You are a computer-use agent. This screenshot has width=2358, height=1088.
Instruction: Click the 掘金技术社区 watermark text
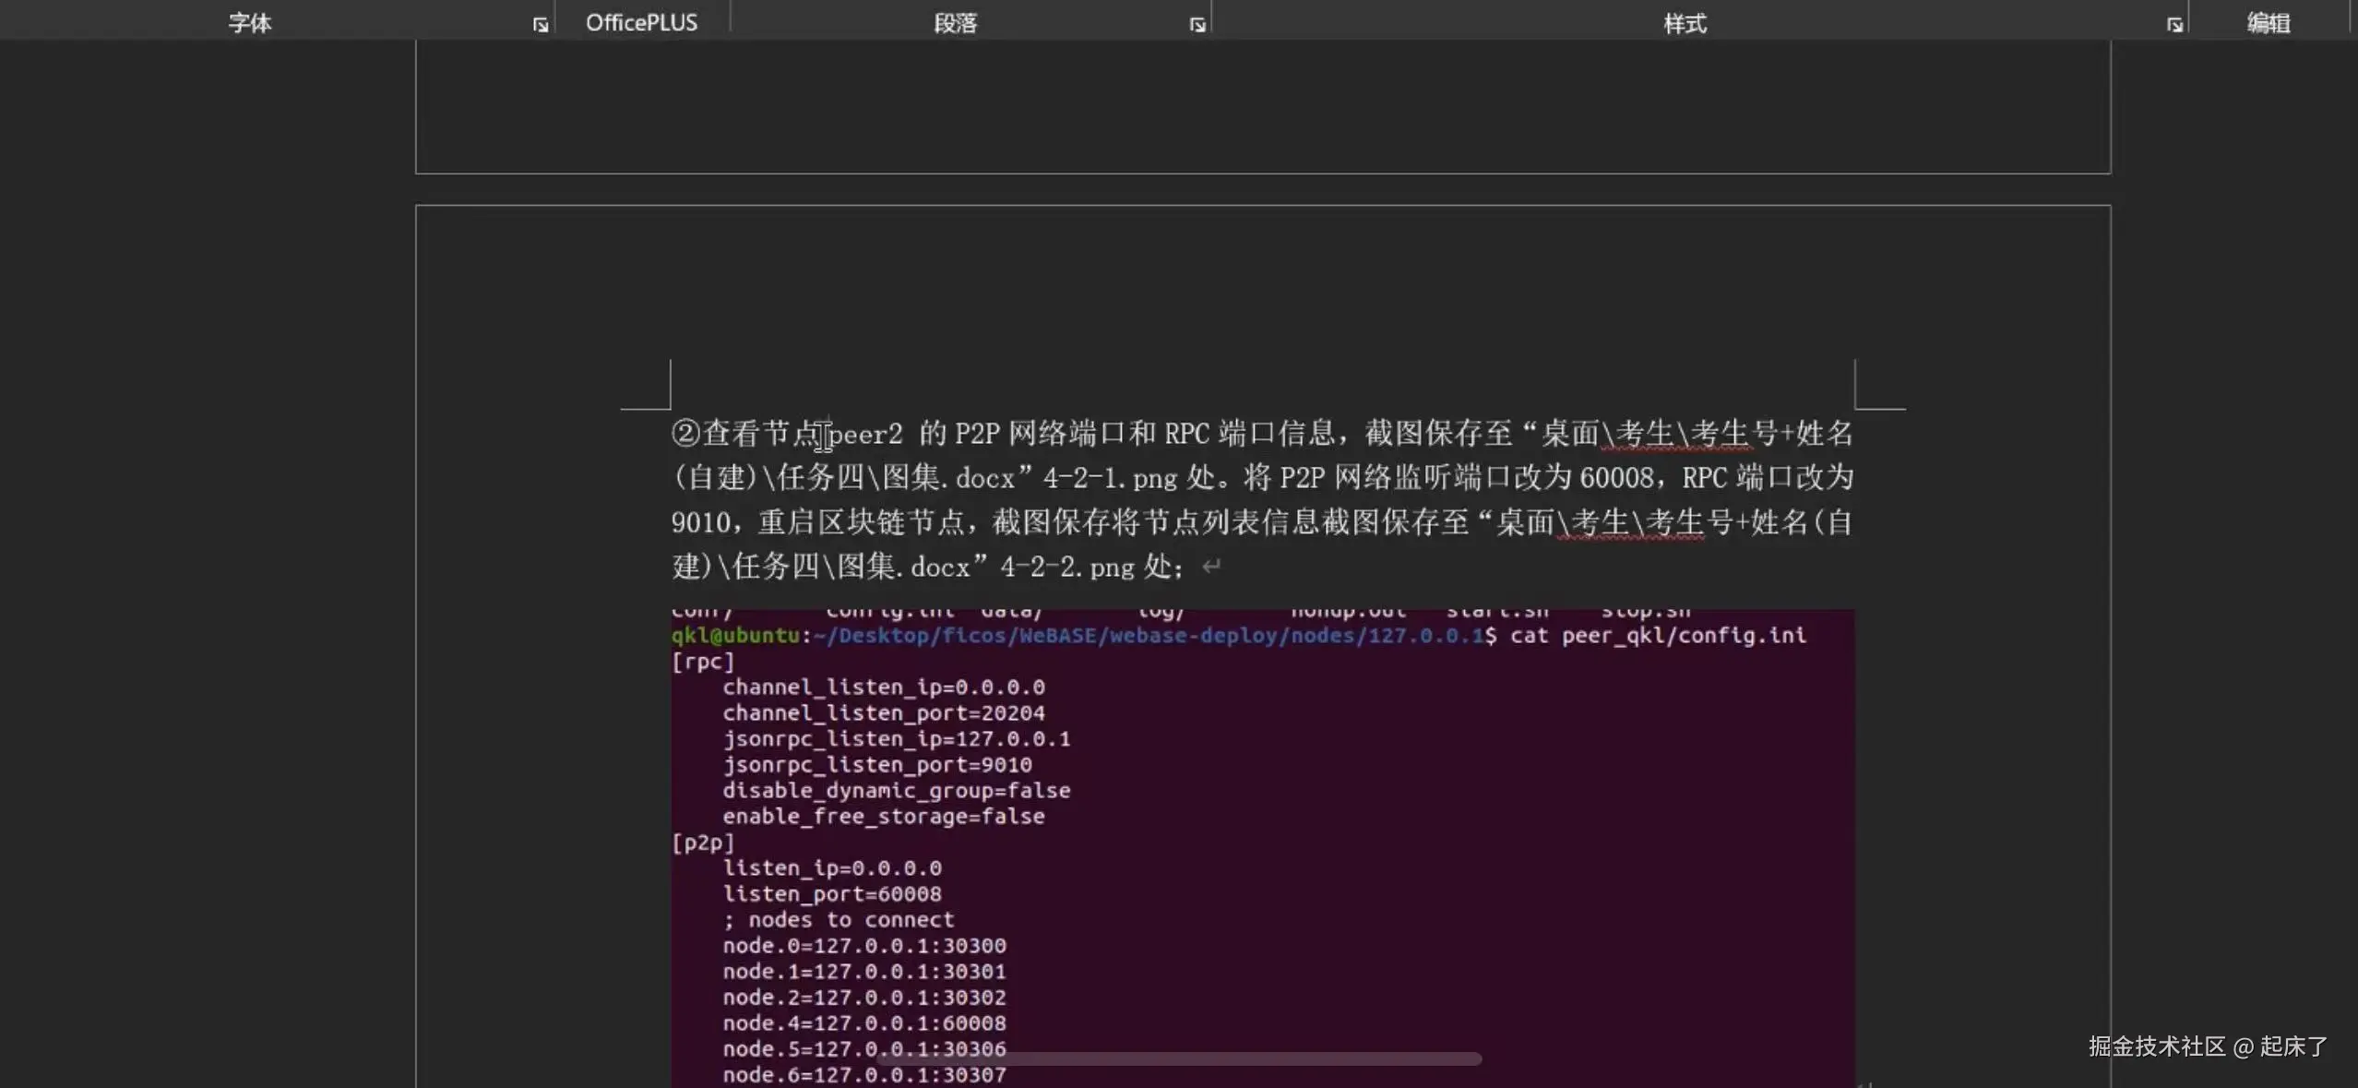(2157, 1046)
